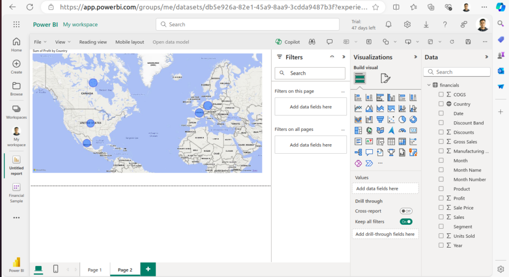
Task: Check the Profit field checkbox
Action: [x=441, y=198]
